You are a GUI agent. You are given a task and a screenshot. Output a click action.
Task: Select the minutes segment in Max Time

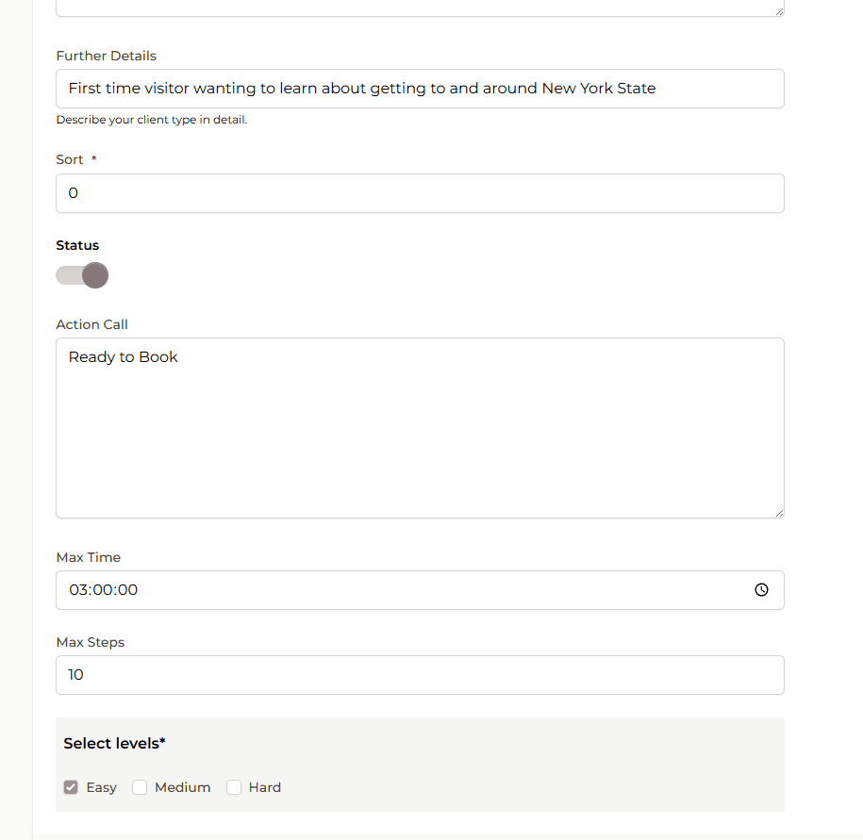point(103,590)
